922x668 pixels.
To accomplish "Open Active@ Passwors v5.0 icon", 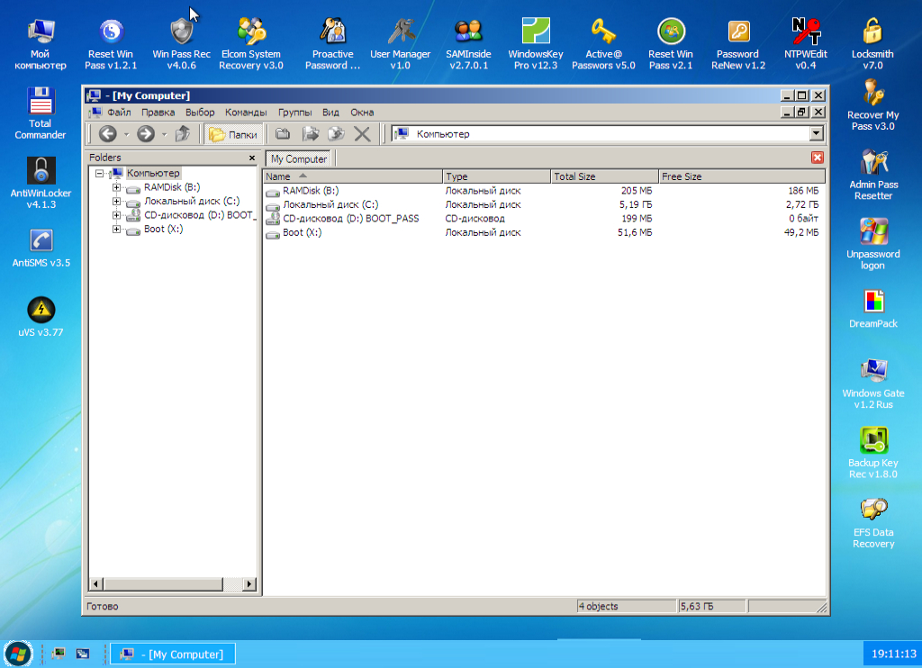I will (x=603, y=43).
